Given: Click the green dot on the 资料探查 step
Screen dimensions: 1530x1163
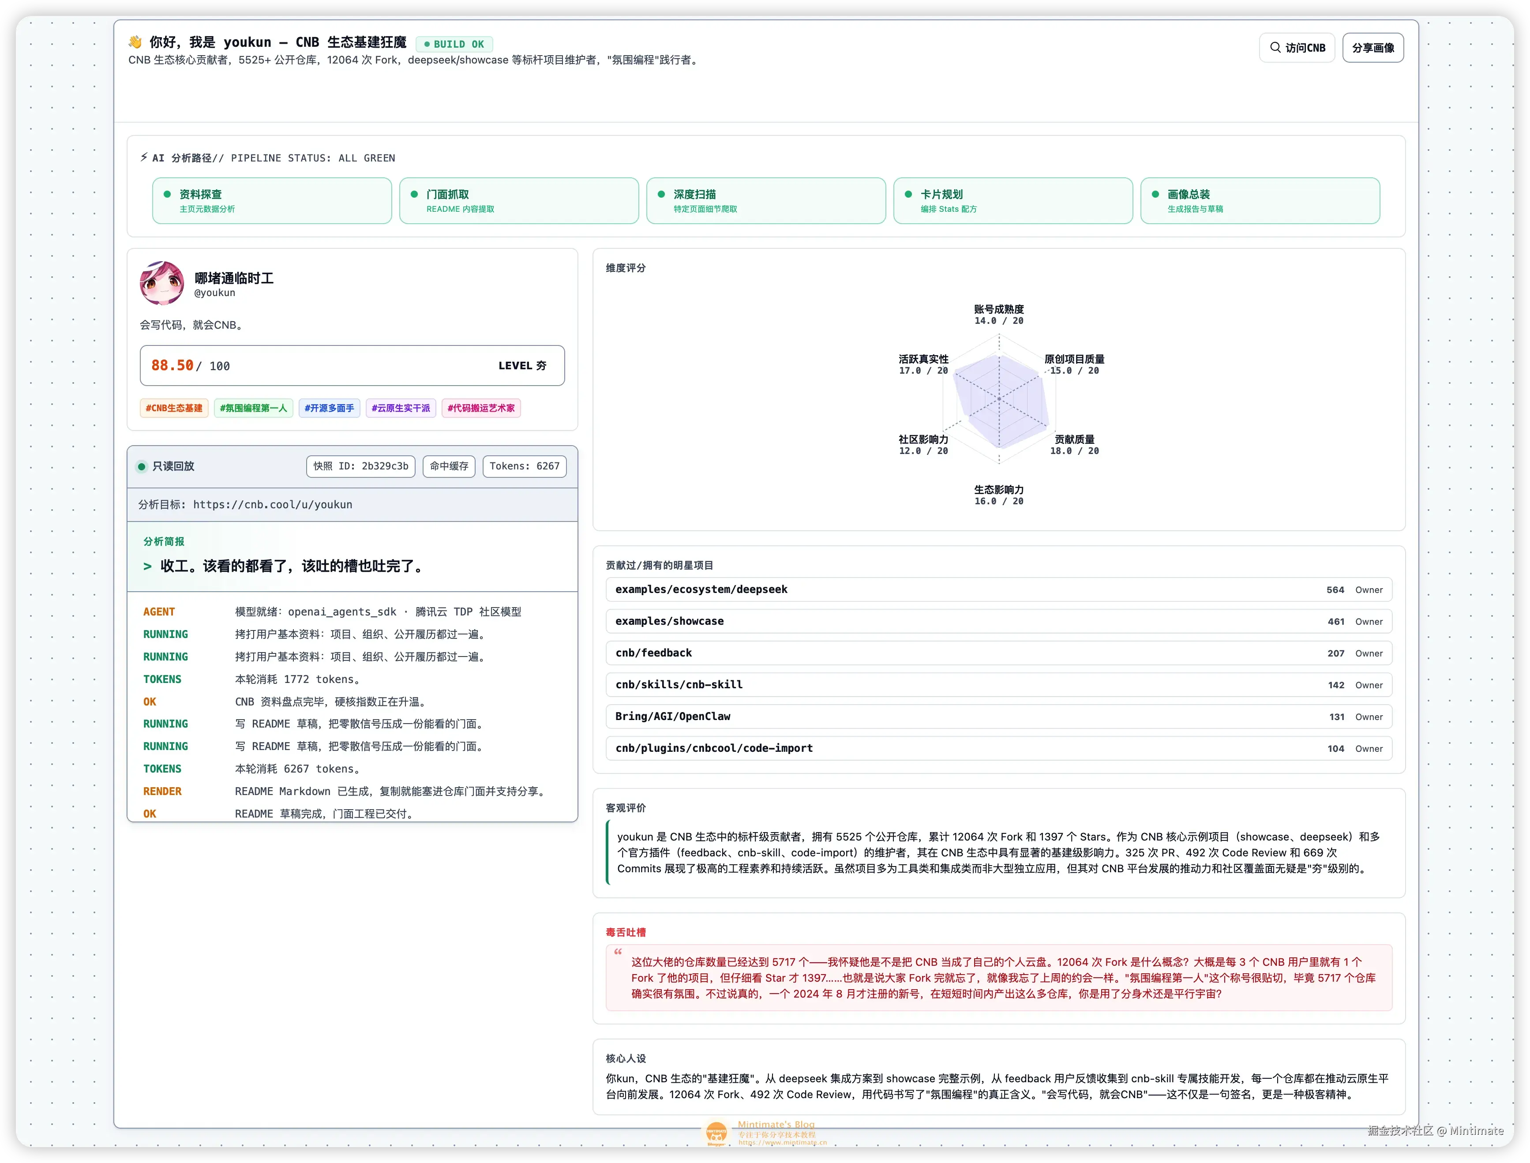Looking at the screenshot, I should tap(167, 195).
